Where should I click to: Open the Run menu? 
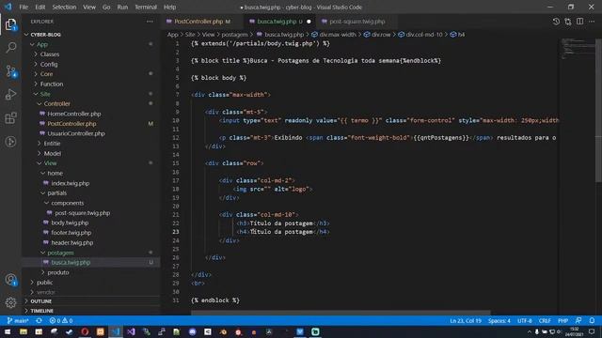click(122, 7)
